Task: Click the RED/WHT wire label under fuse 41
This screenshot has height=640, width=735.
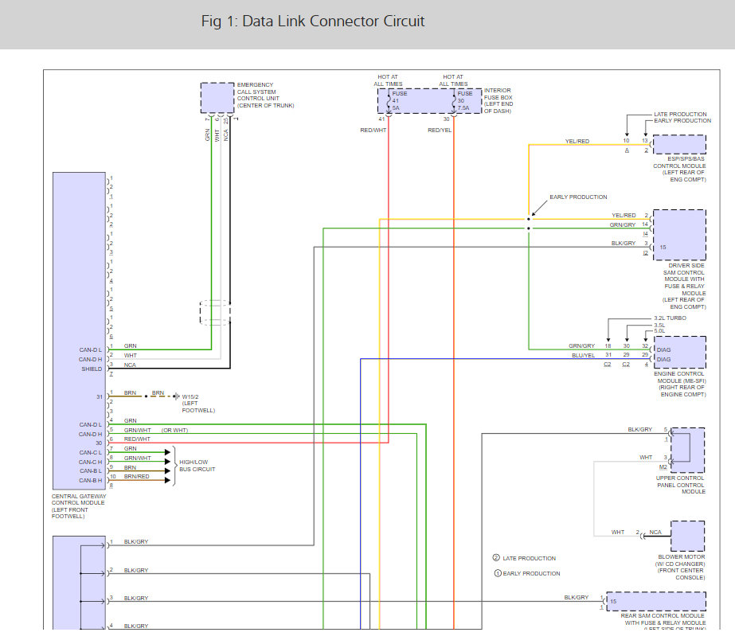Action: tap(373, 130)
